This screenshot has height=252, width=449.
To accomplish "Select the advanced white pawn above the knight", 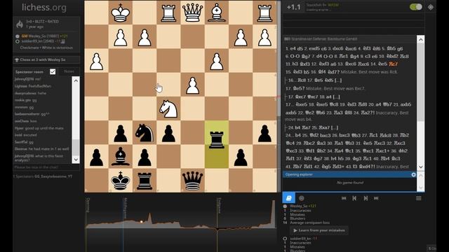I will (x=192, y=85).
